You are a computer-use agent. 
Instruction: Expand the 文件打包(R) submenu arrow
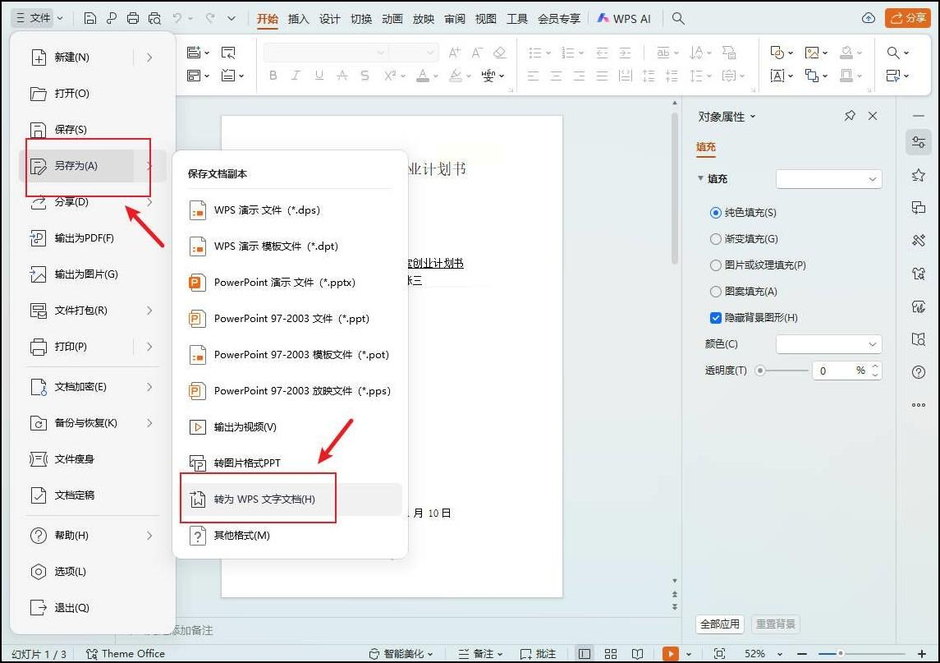(x=149, y=311)
